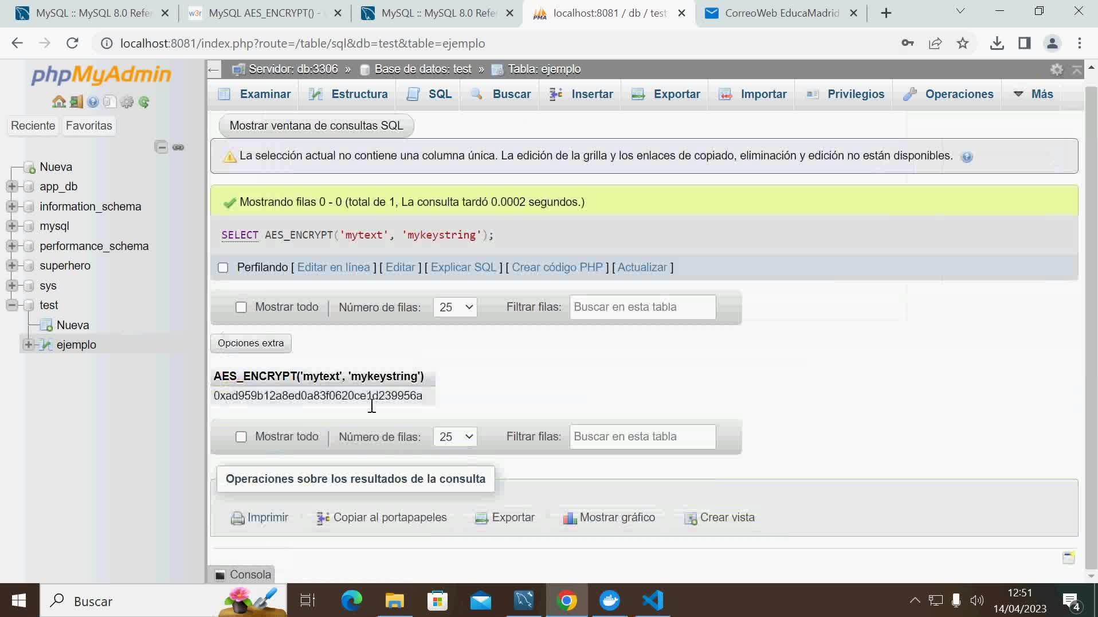Open Chrome downloads icon
Viewport: 1098px width, 617px height.
point(997,43)
